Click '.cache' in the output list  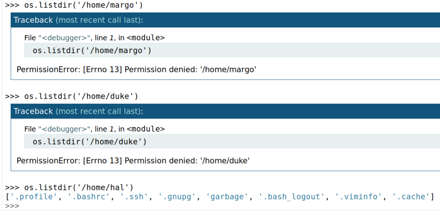(x=410, y=197)
